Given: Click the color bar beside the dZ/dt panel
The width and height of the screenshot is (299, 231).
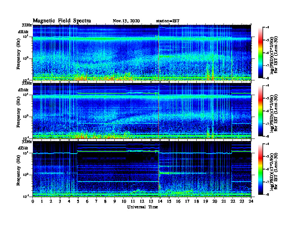Looking at the screenshot, I should tap(260, 169).
